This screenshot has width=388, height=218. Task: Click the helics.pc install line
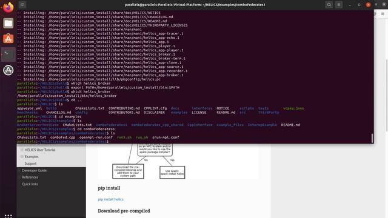pos(89,79)
